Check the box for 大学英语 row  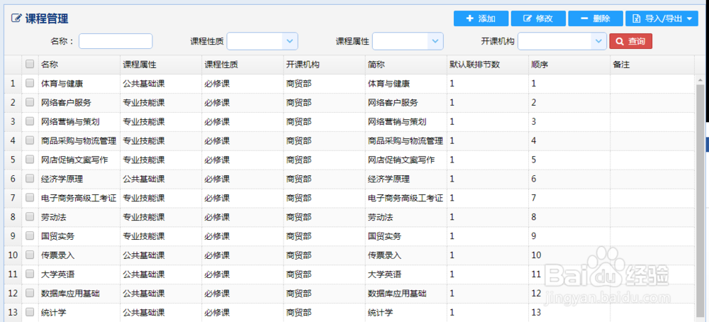pyautogui.click(x=30, y=274)
